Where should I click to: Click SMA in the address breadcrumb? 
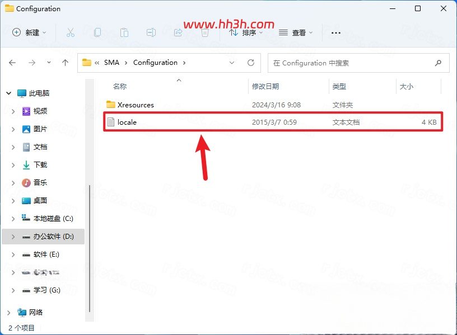(x=111, y=63)
